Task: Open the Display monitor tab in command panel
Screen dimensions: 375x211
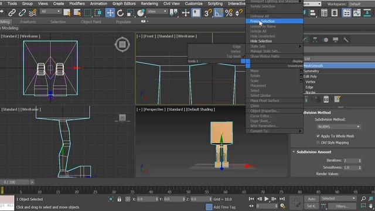Action: point(336,40)
